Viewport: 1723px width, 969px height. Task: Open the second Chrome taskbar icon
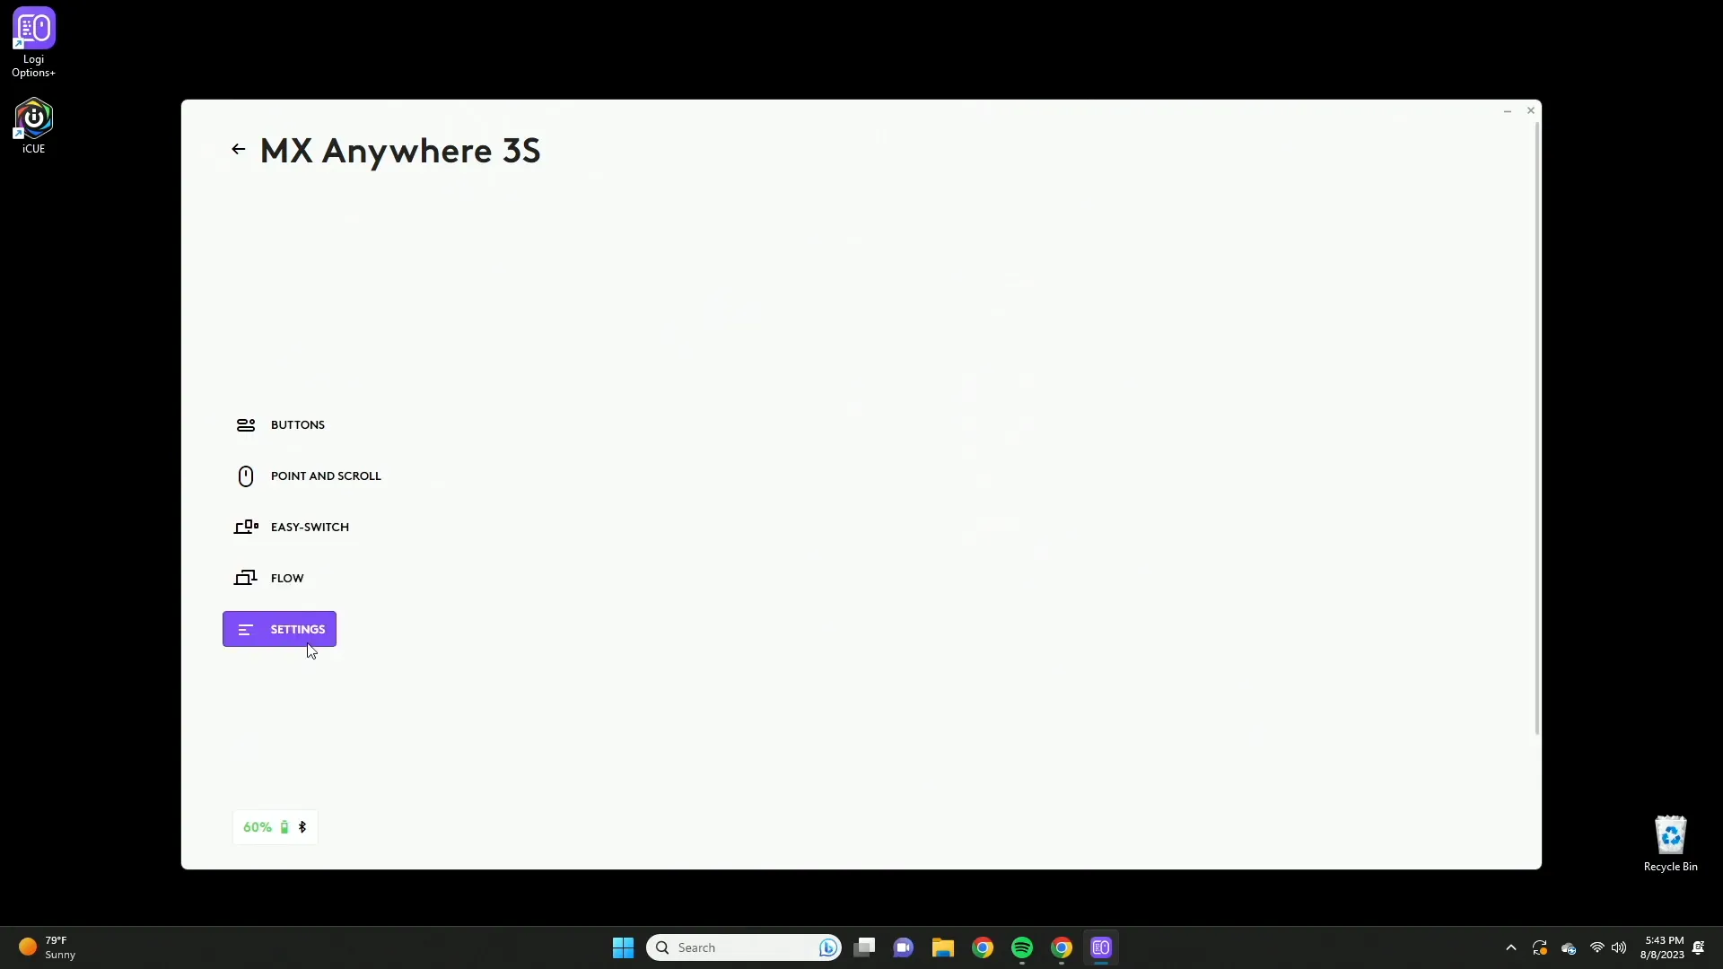[x=1062, y=947]
